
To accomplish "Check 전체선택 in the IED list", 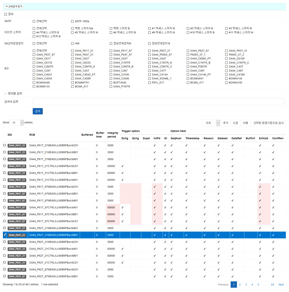I will [x=34, y=51].
